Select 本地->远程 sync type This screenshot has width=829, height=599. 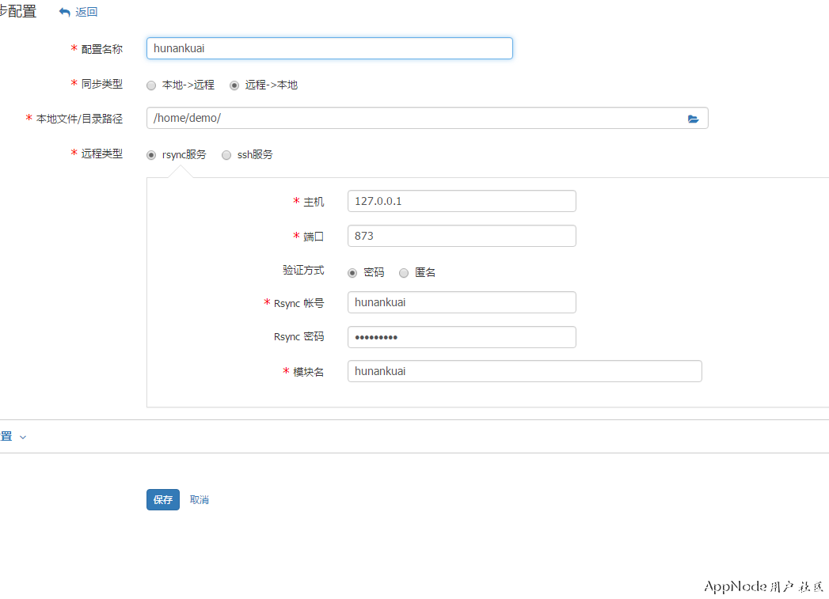point(151,85)
